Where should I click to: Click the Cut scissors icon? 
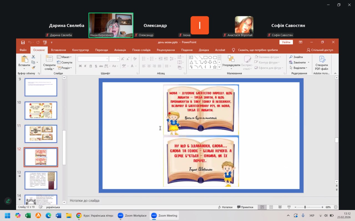coord(33,57)
